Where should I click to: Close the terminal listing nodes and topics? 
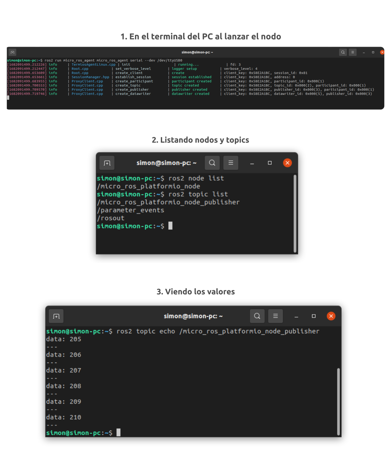[288, 163]
